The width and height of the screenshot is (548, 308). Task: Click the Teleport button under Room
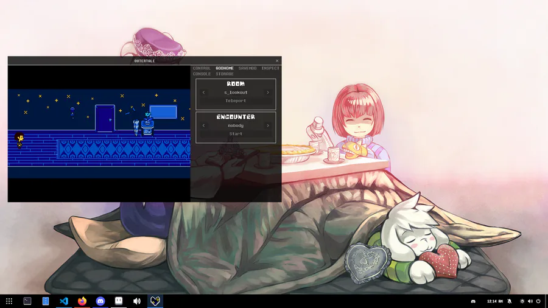pos(236,100)
